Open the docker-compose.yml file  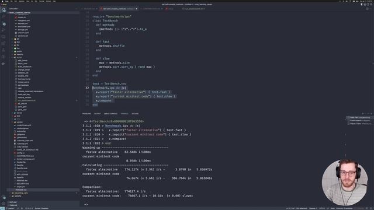[26, 159]
